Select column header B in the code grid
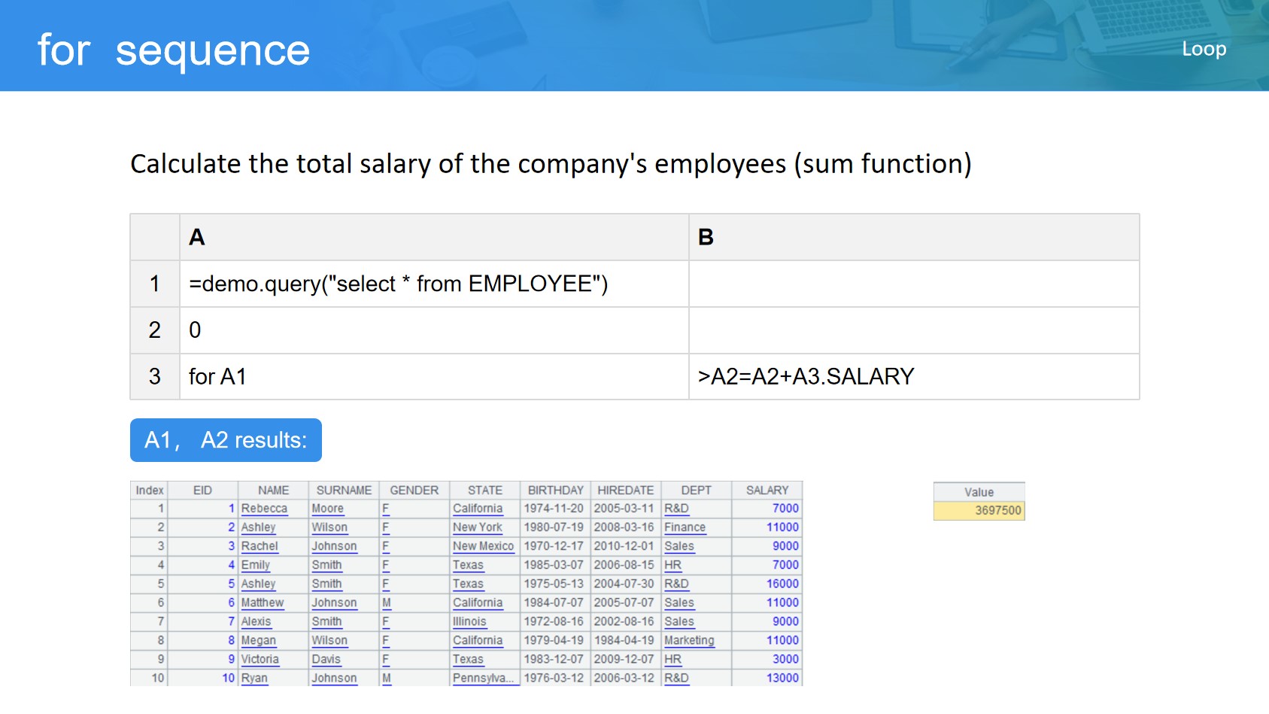The image size is (1269, 714). 913,237
